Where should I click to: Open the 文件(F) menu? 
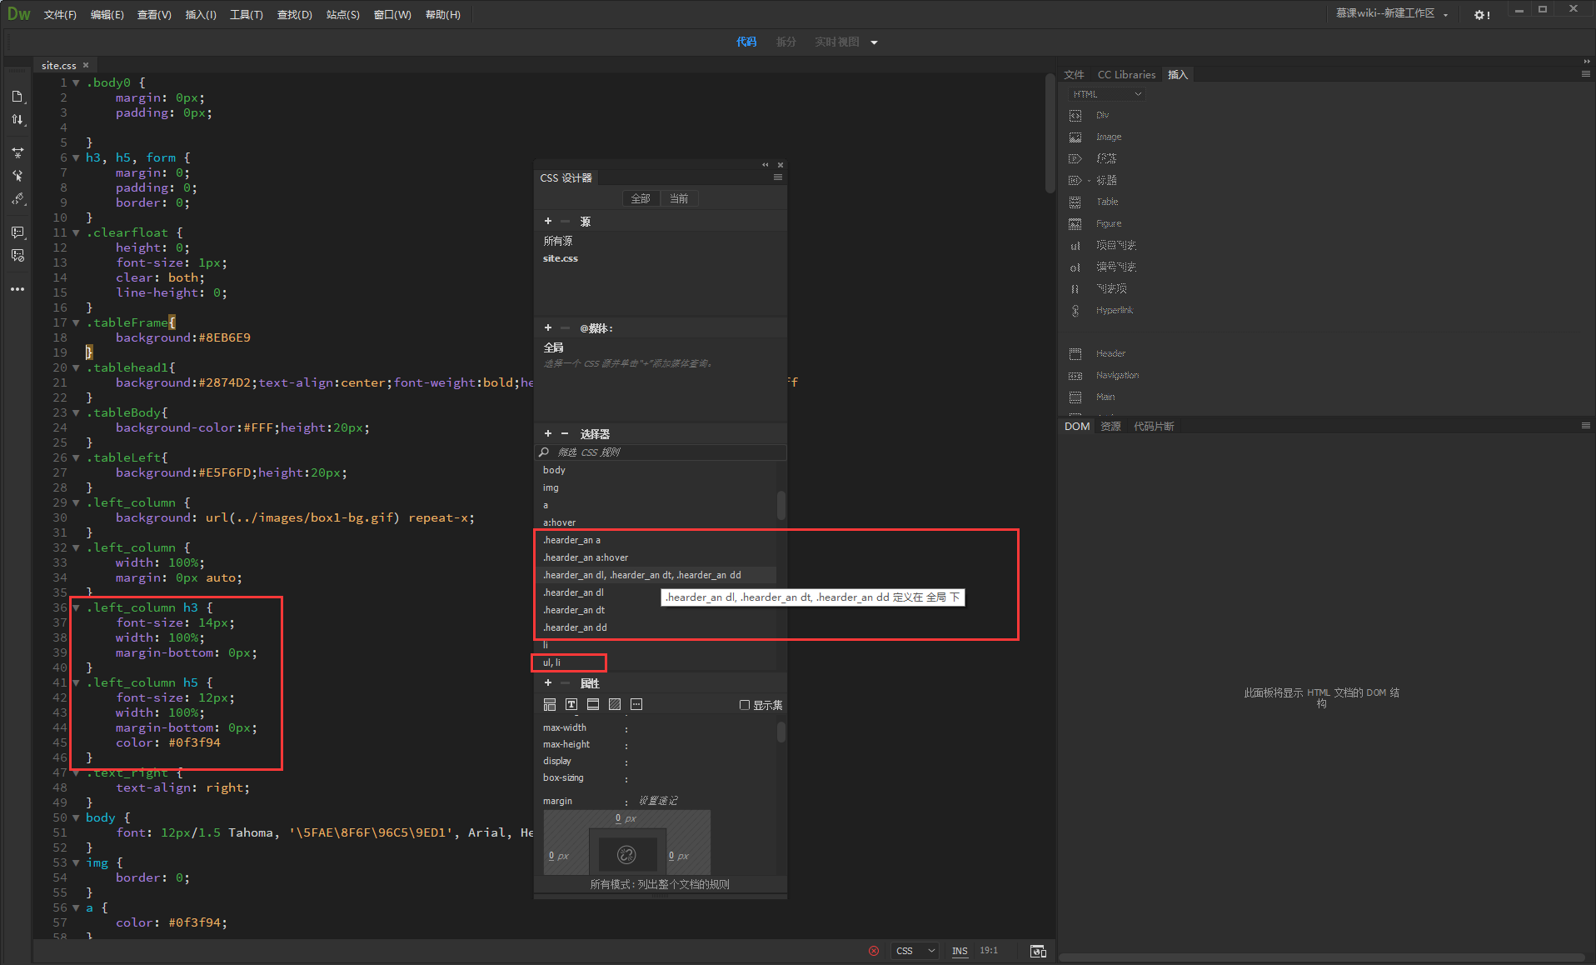coord(60,14)
